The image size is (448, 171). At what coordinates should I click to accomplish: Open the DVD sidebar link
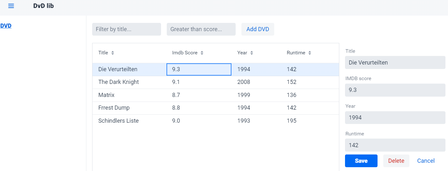[6, 26]
